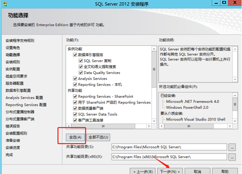
Task: Click feature list scroll up arrow
Action: tap(154, 49)
